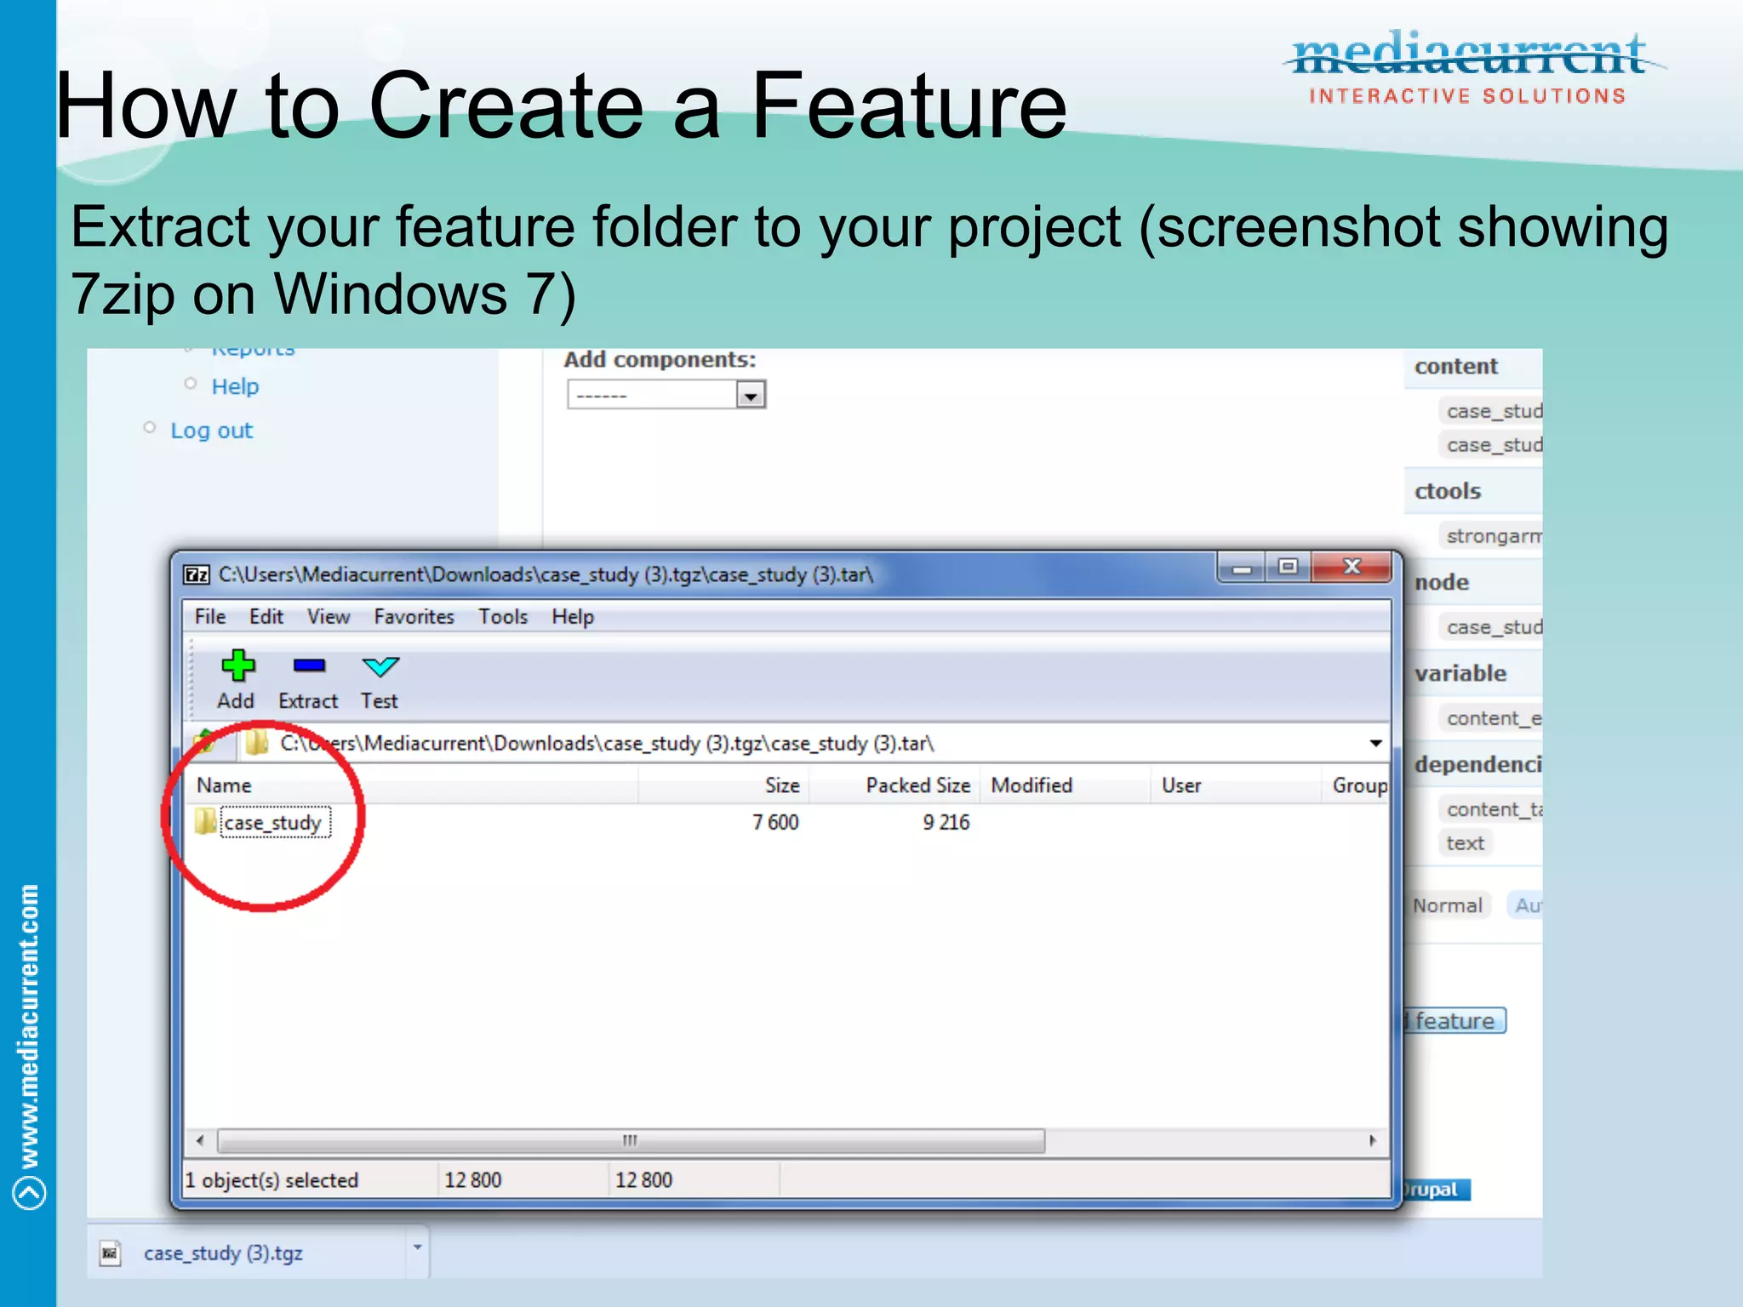Click the feature button behind 7-Zip

tap(1454, 1020)
